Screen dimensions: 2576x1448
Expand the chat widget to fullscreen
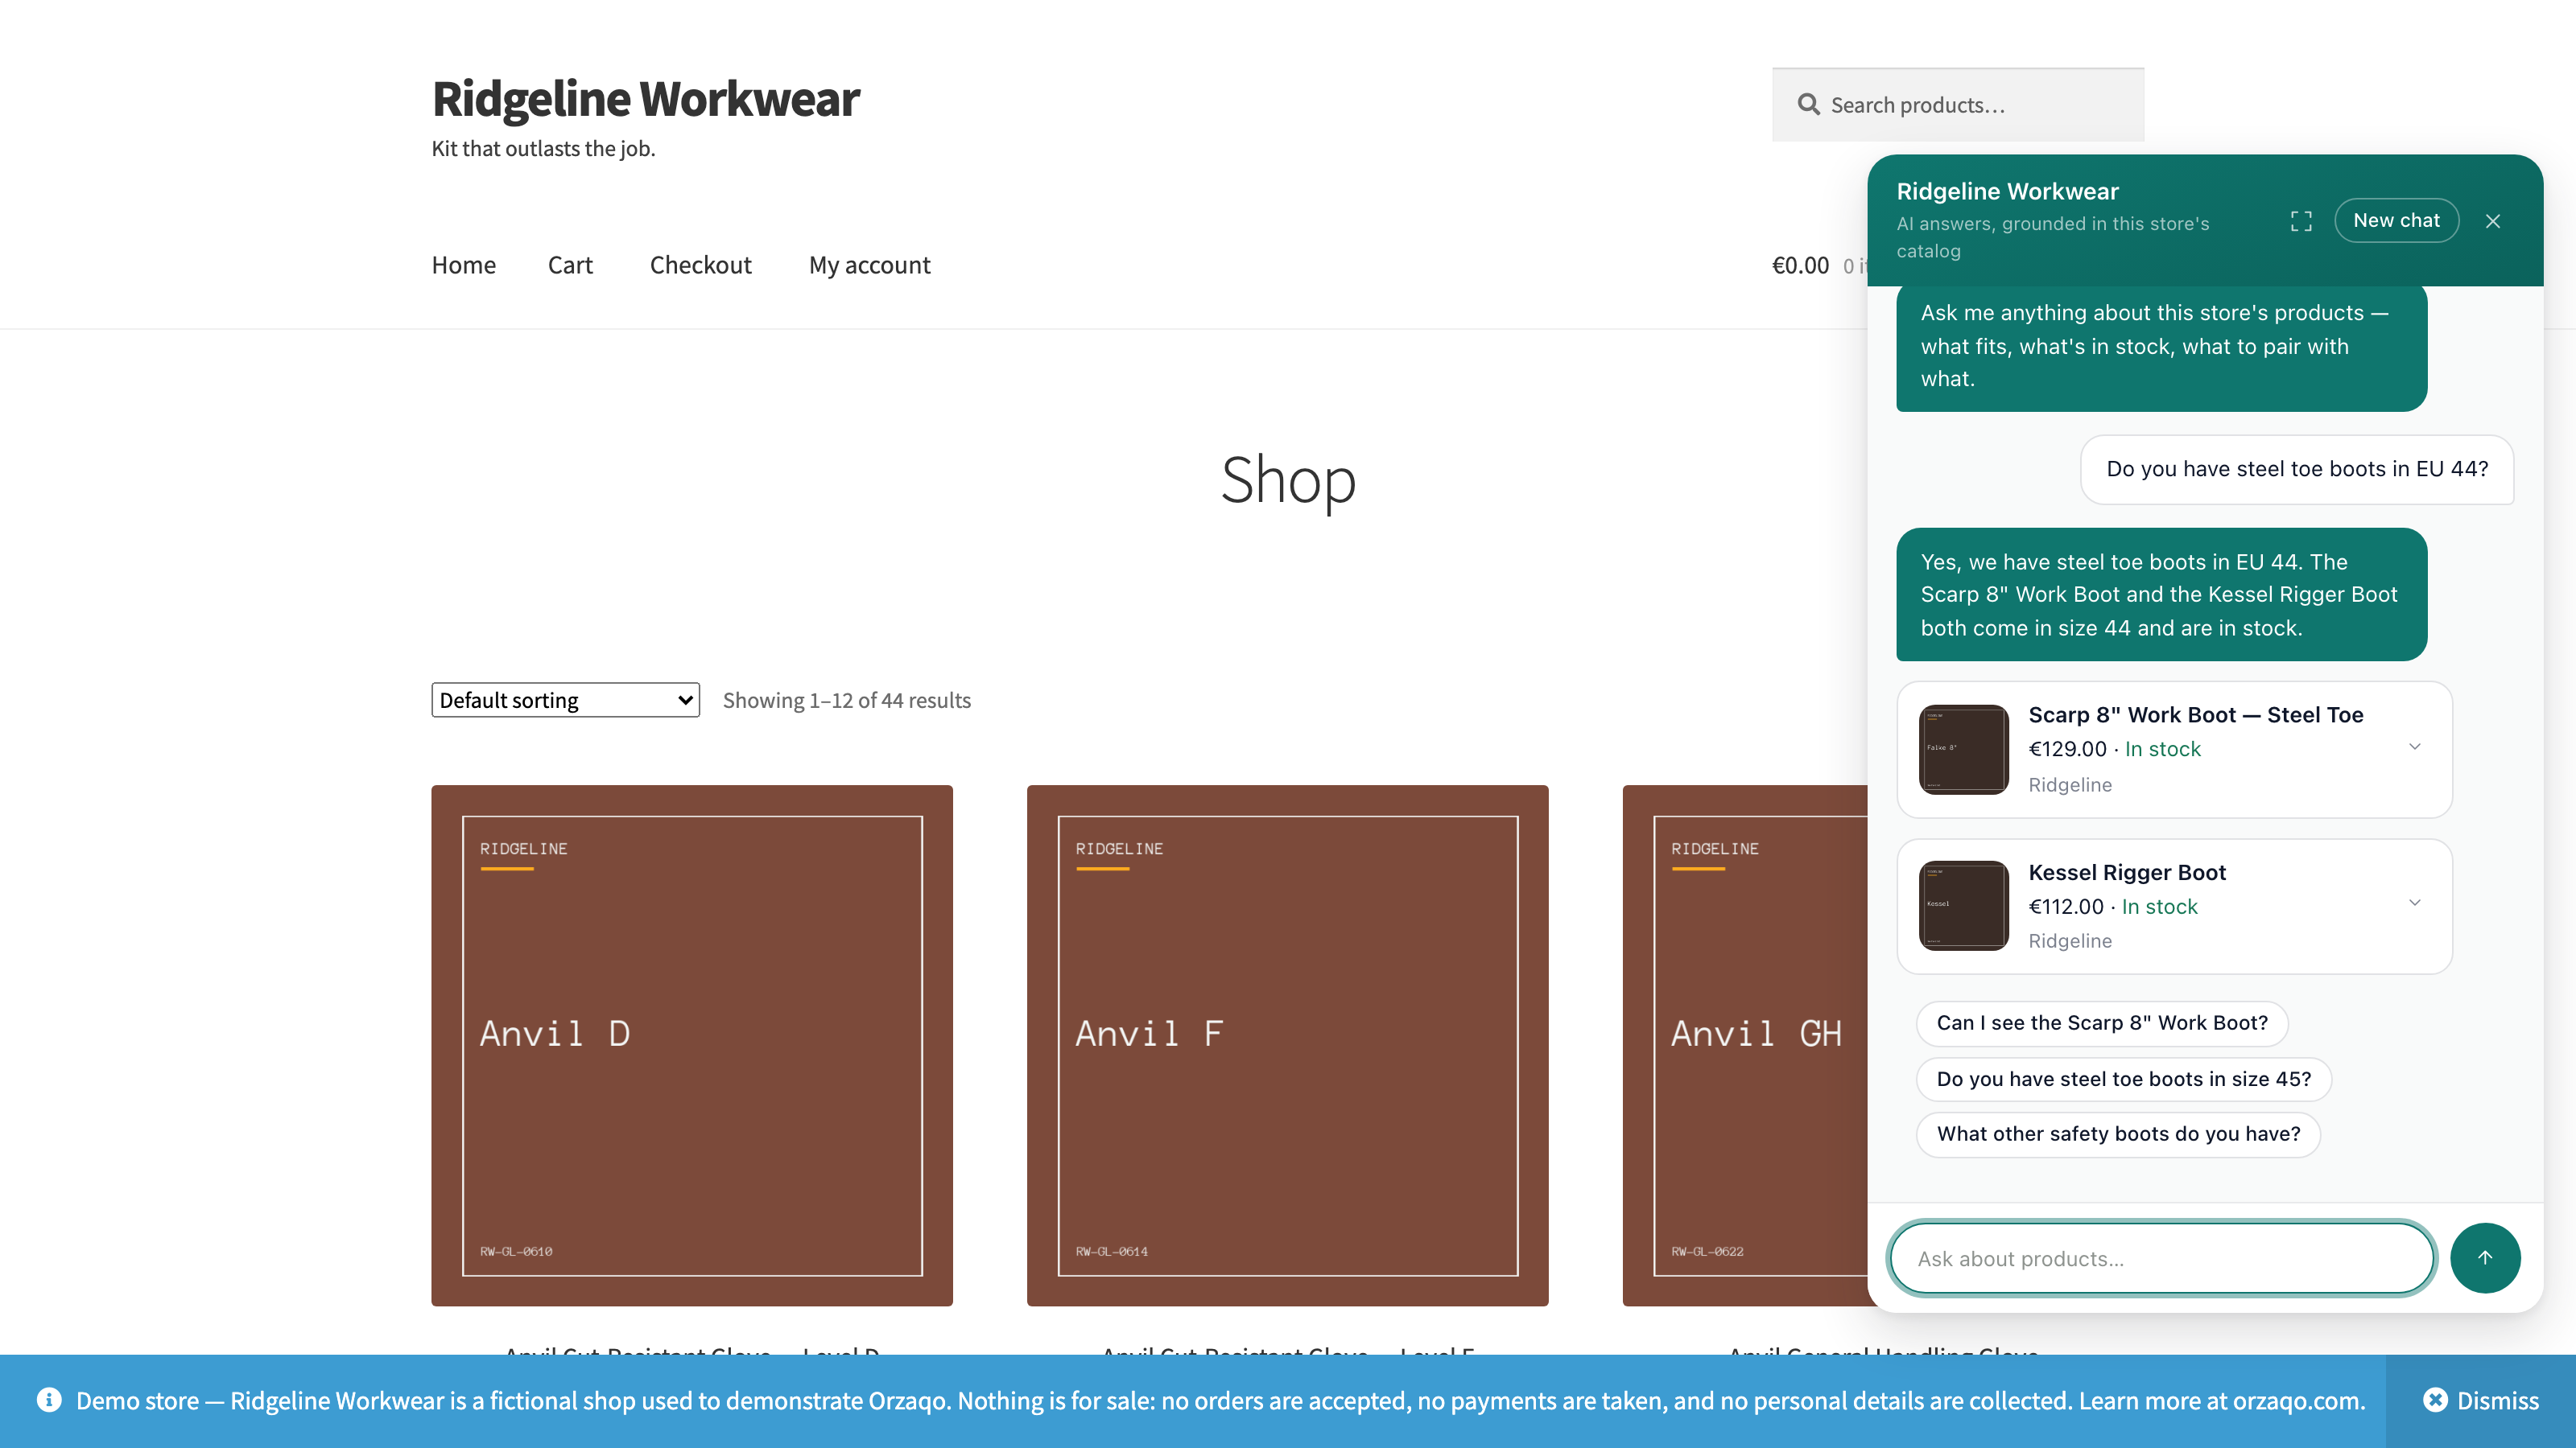tap(2301, 221)
